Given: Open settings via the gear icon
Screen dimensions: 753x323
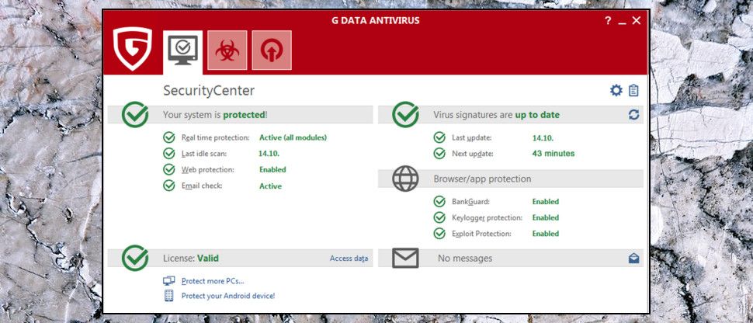Looking at the screenshot, I should 616,91.
